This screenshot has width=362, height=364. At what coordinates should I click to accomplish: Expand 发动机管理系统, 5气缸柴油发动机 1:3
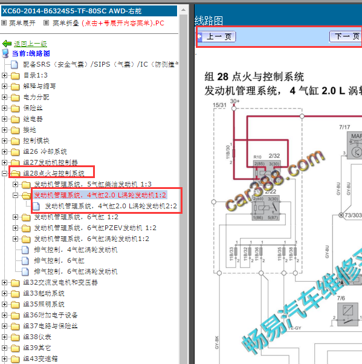15,184
